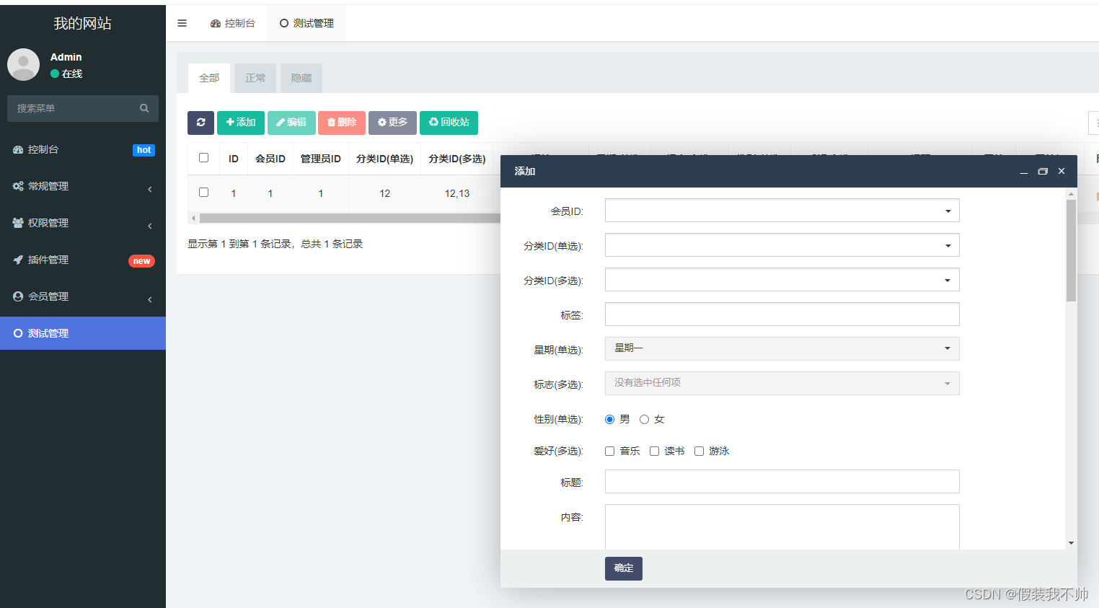Viewport: 1099px width, 608px height.
Task: Click the dialog vertical scrollbar thumb
Action: point(1071,250)
